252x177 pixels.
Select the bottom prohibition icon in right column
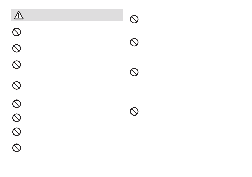134,111
